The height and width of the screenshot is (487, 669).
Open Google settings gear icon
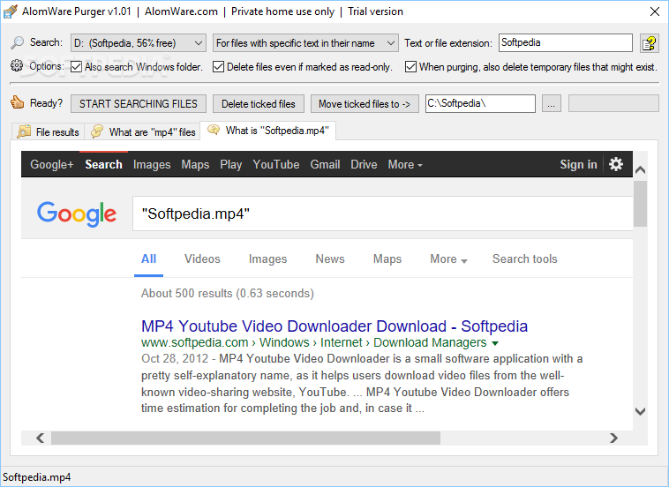click(616, 164)
